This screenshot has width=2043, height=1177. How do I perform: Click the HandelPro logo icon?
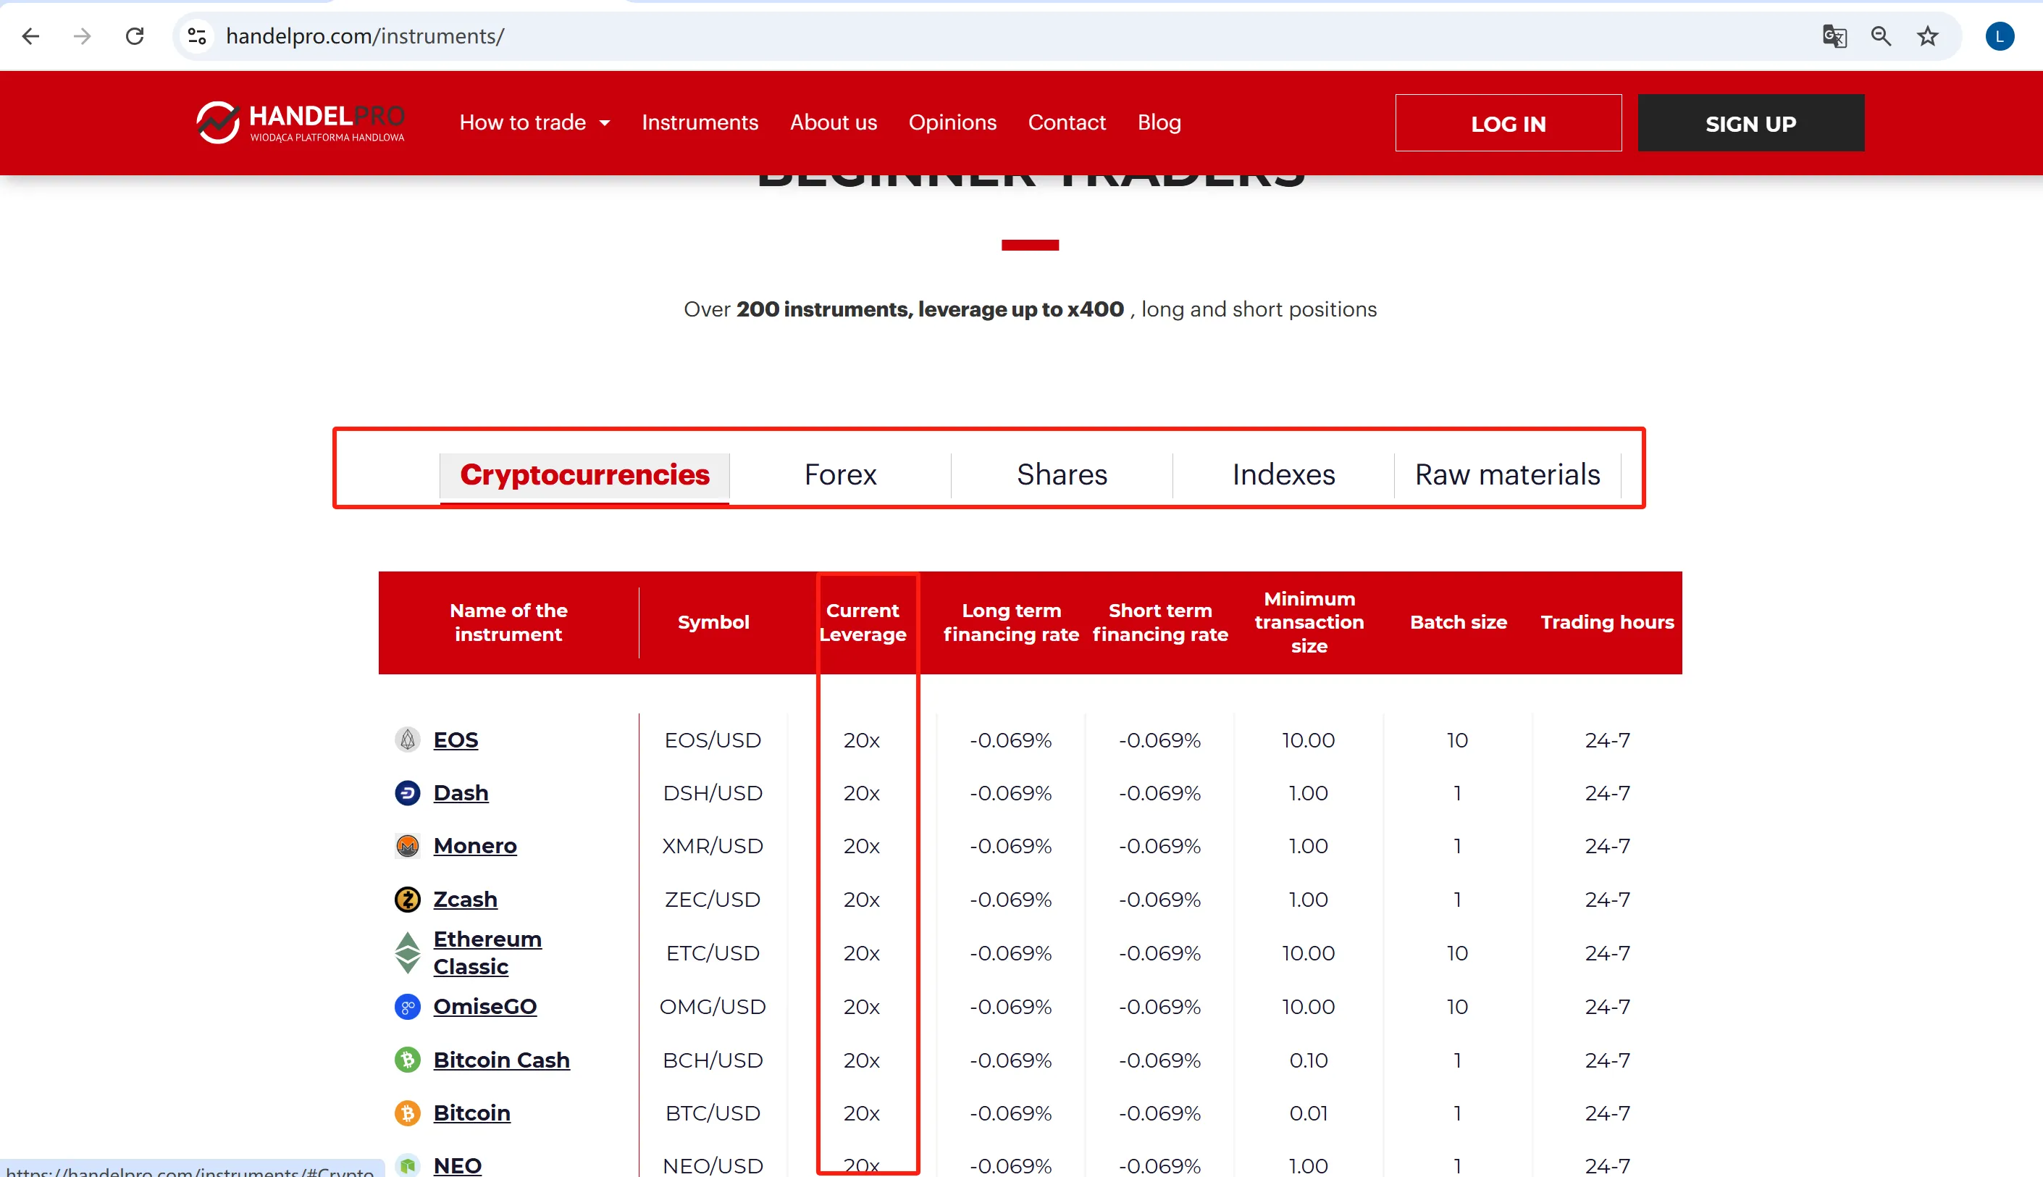pyautogui.click(x=217, y=122)
